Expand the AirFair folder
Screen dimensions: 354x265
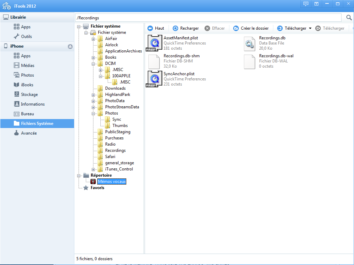93,39
